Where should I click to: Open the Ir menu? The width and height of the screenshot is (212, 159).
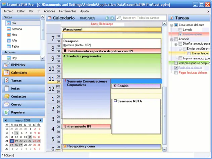tap(39, 11)
